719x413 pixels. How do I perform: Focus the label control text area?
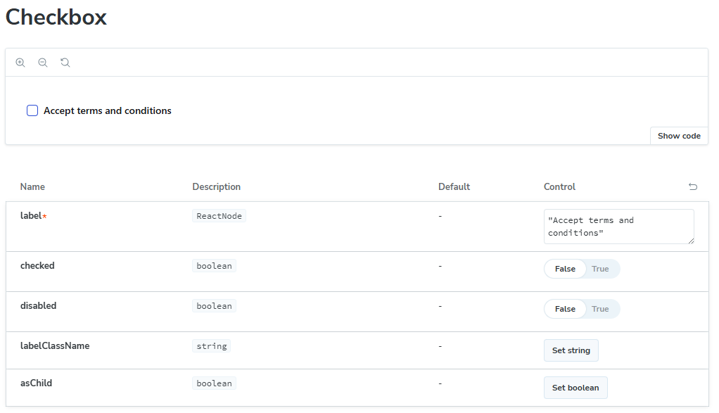[618, 227]
